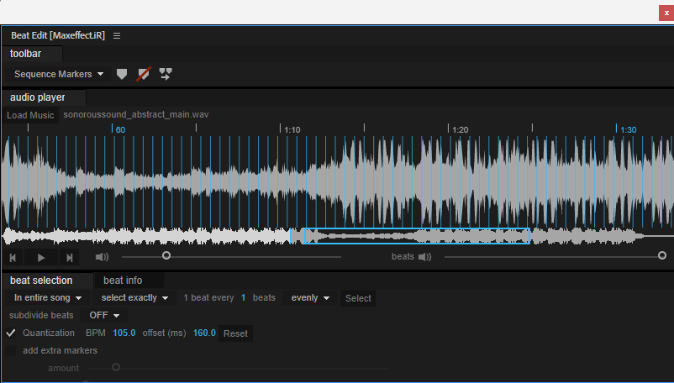Screen dimensions: 674x383
Task: Expand the In entire song dropdown
Action: click(48, 298)
